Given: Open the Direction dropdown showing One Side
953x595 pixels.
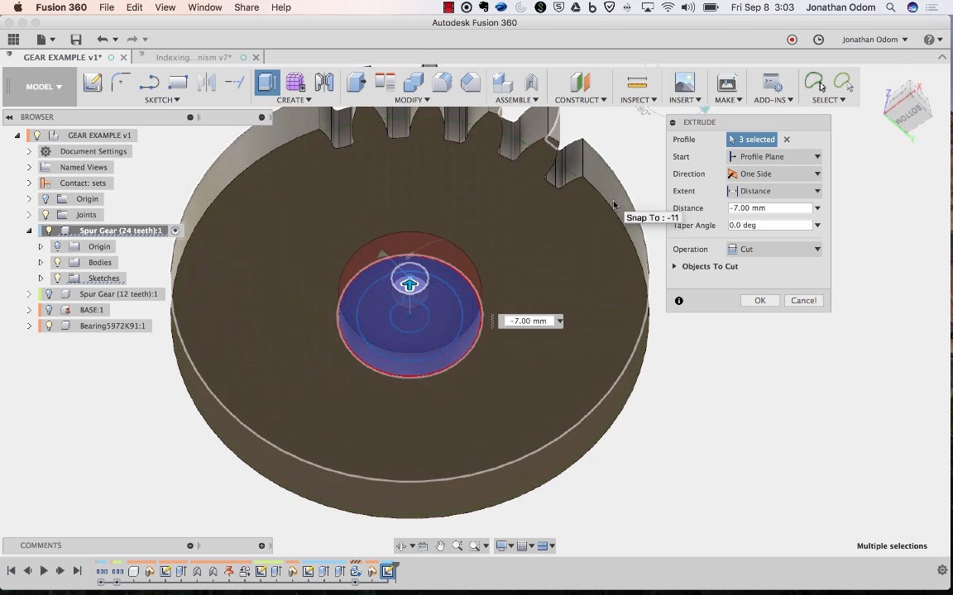Looking at the screenshot, I should pyautogui.click(x=774, y=174).
